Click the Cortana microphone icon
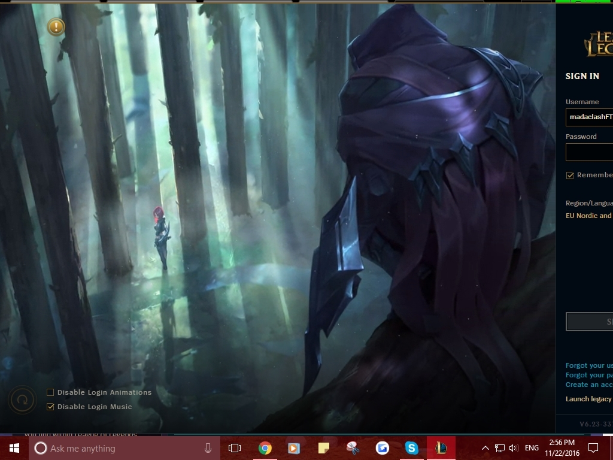 [208, 448]
